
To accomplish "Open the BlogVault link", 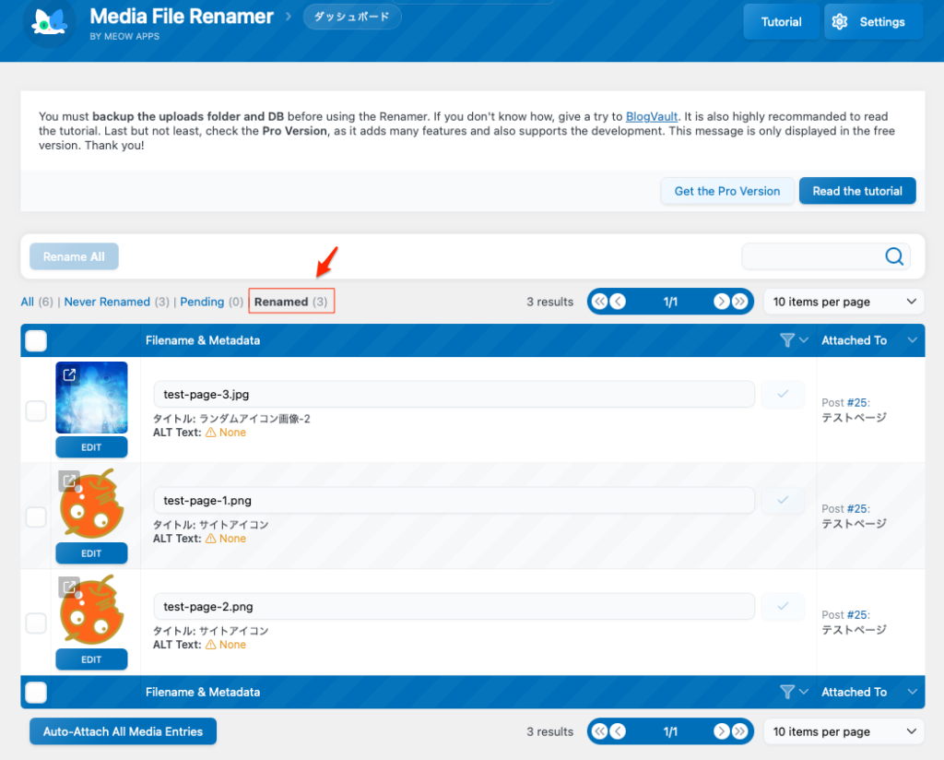I will coord(652,116).
